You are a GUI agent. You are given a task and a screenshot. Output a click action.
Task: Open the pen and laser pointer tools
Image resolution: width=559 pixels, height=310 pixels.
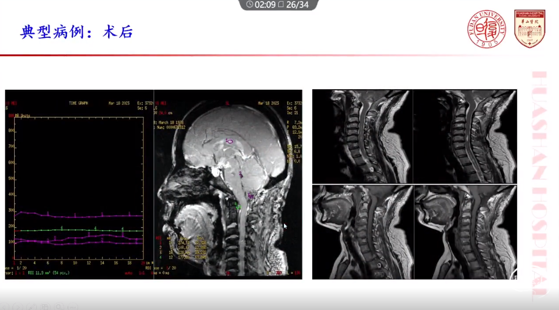coord(31,306)
